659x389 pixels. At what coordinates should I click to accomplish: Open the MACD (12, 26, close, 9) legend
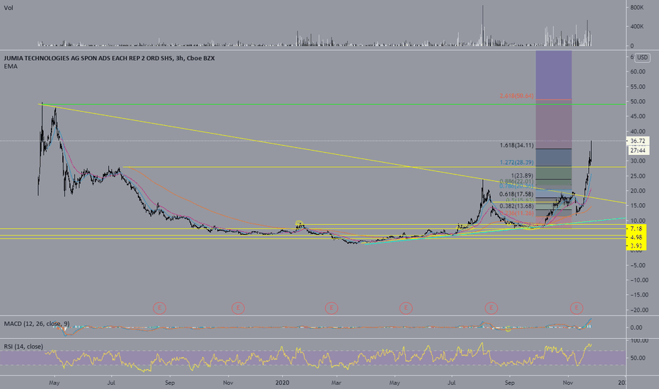click(37, 323)
